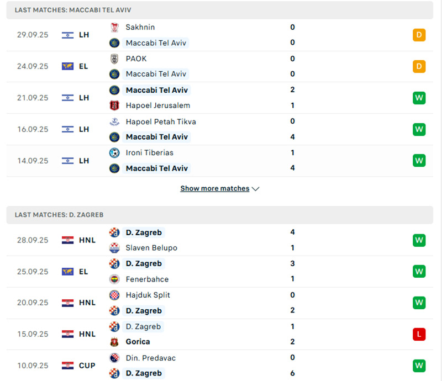The width and height of the screenshot is (442, 381).
Task: Click the Hapoel Petah Tikva crest icon
Action: coord(114,121)
